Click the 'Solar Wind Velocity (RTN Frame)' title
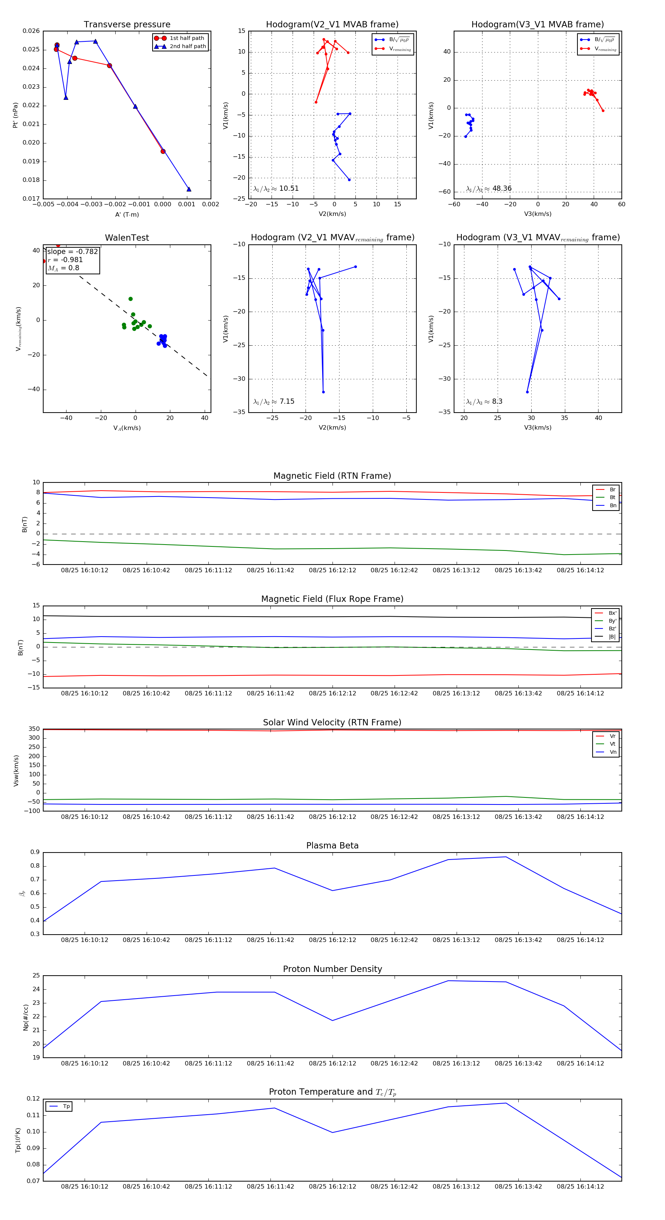Viewport: 665px width, 1220px height. pos(332,722)
